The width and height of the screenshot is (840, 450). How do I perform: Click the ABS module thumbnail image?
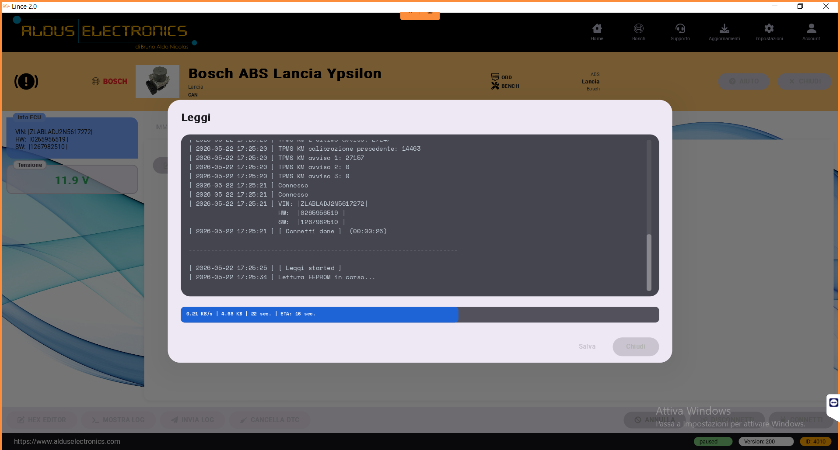tap(157, 81)
